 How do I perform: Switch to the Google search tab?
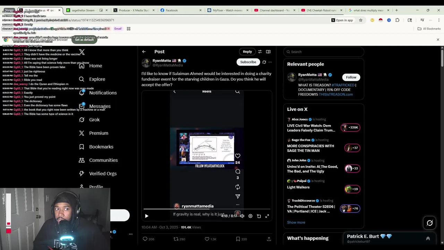369,10
